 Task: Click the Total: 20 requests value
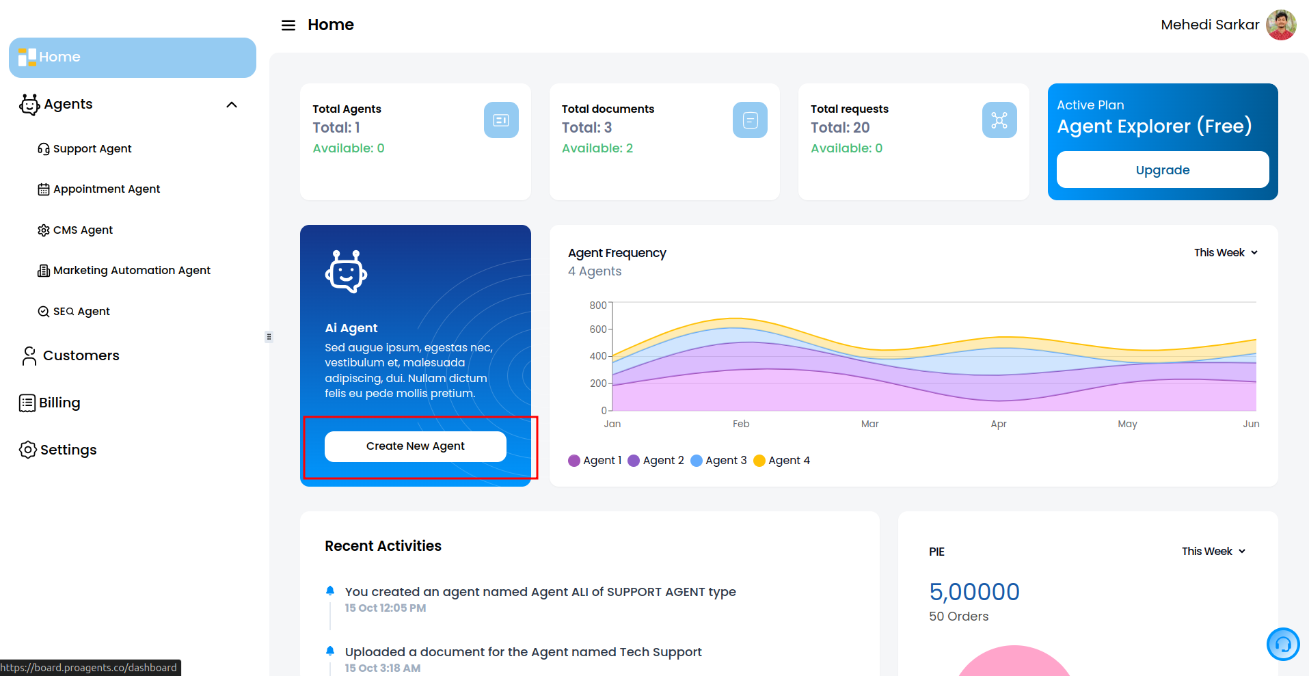click(x=840, y=128)
